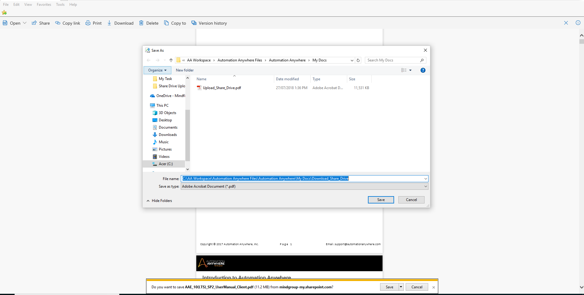Select OneDrive in navigation pane
This screenshot has width=584, height=295.
167,96
